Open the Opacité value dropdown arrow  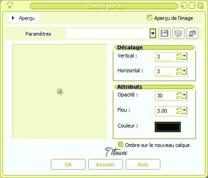click(184, 95)
